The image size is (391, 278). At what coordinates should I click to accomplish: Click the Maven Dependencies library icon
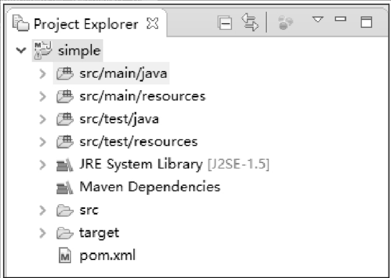click(x=65, y=188)
